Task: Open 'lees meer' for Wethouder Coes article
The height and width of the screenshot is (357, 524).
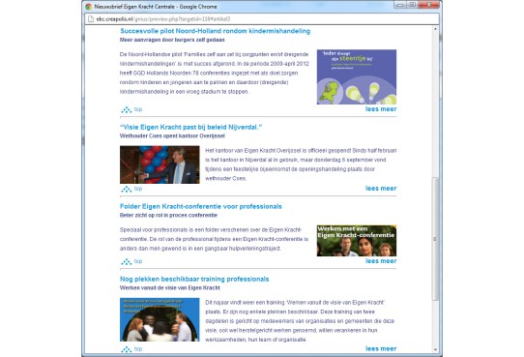Action: (x=381, y=189)
